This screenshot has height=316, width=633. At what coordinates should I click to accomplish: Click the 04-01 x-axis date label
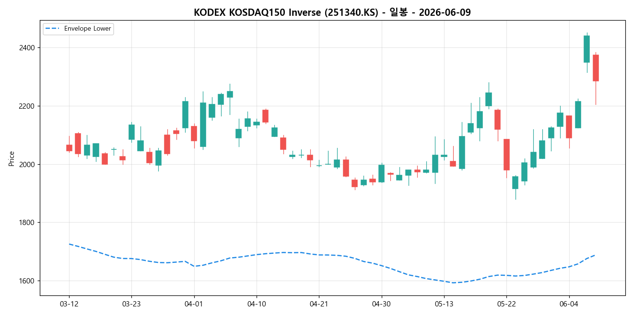(x=194, y=304)
